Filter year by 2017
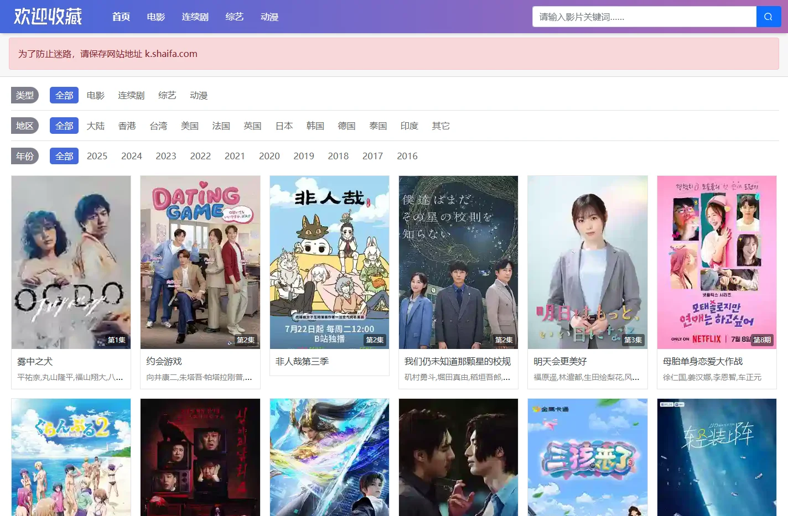Screen dimensions: 788x516 373,156
